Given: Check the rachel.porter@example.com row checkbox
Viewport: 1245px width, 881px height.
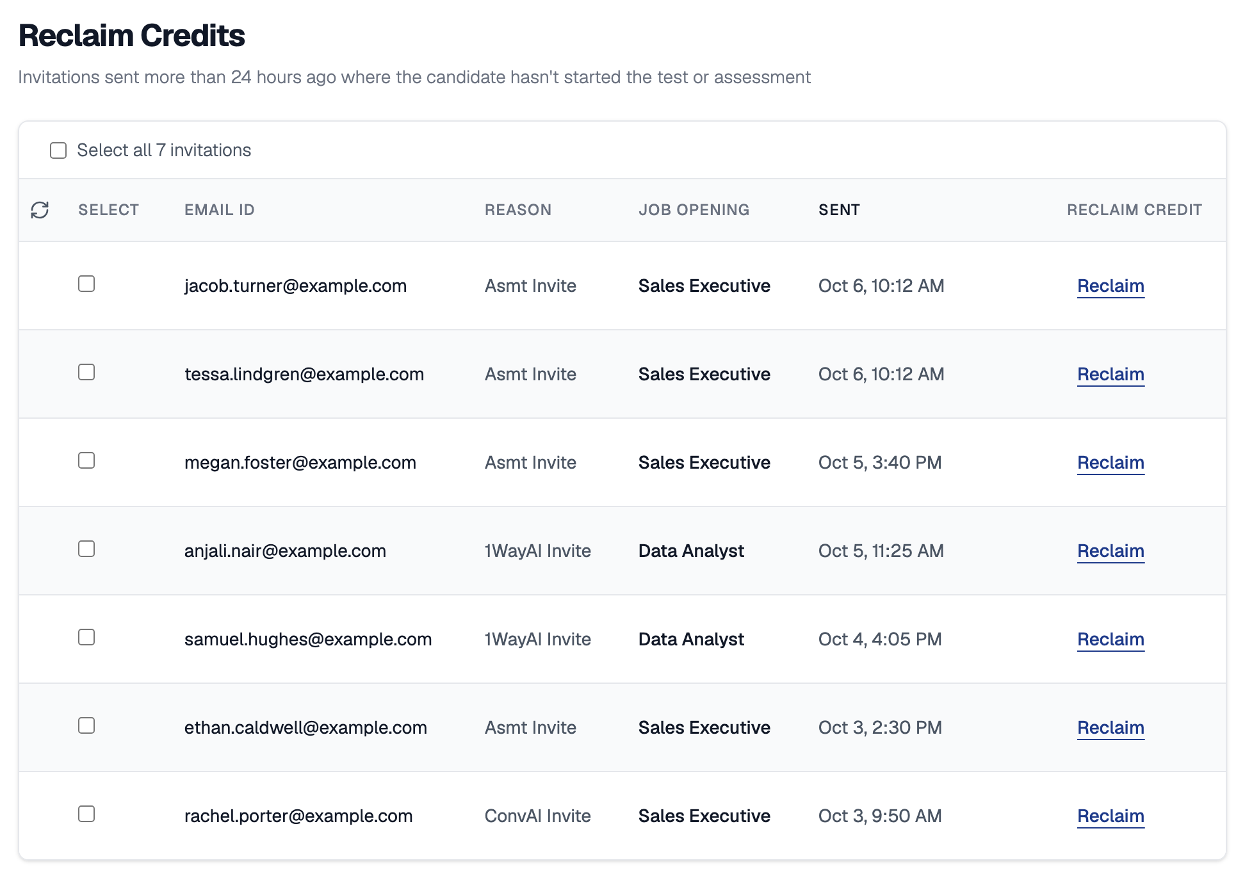Looking at the screenshot, I should (86, 814).
